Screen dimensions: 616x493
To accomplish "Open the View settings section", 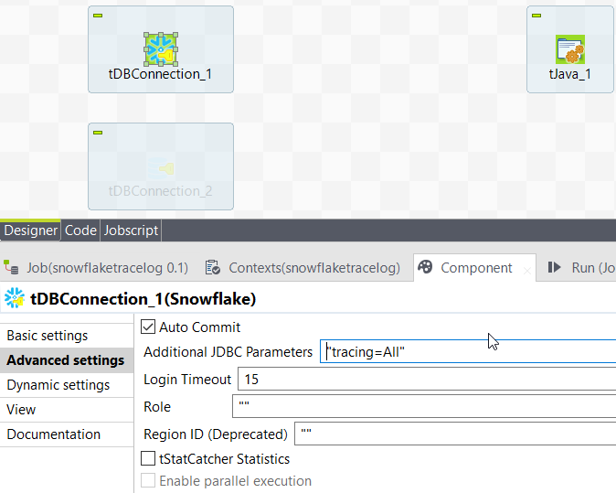I will tap(67, 410).
